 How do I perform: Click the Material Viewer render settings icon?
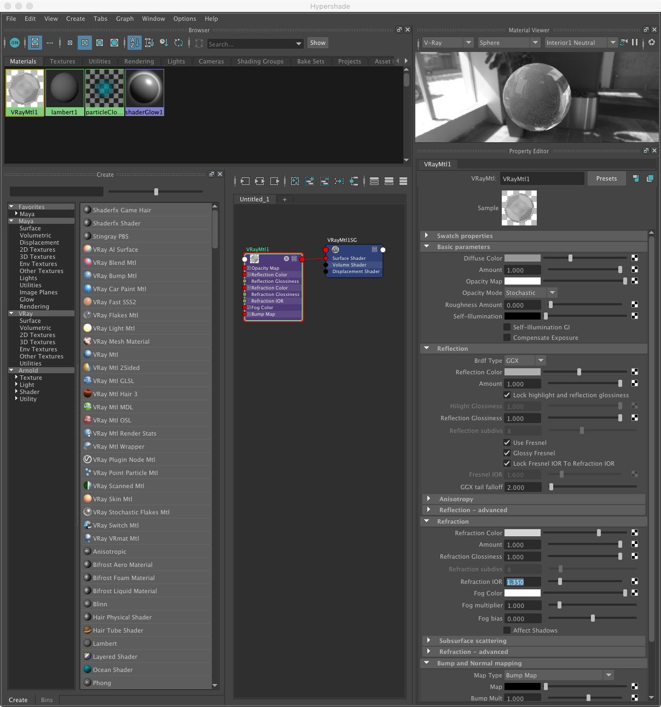652,42
